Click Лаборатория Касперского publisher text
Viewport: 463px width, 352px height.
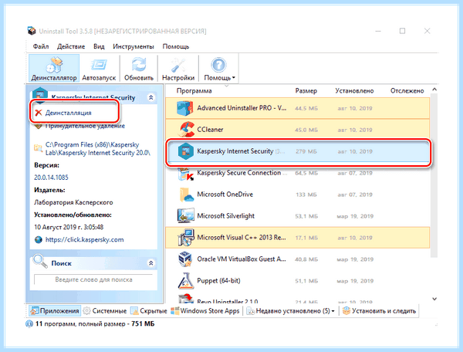click(x=73, y=202)
